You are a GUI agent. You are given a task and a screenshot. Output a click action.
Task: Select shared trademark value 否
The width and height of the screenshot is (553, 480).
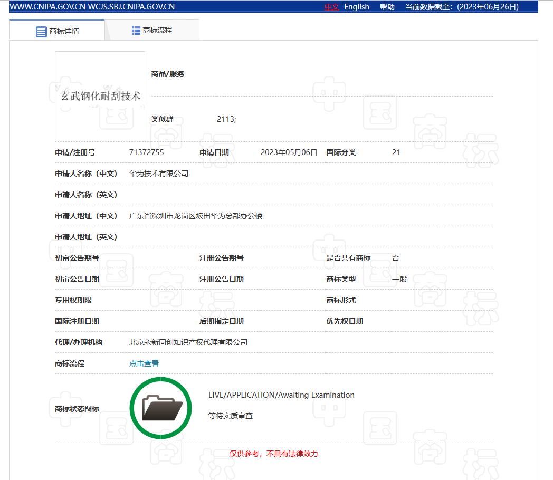tap(396, 258)
